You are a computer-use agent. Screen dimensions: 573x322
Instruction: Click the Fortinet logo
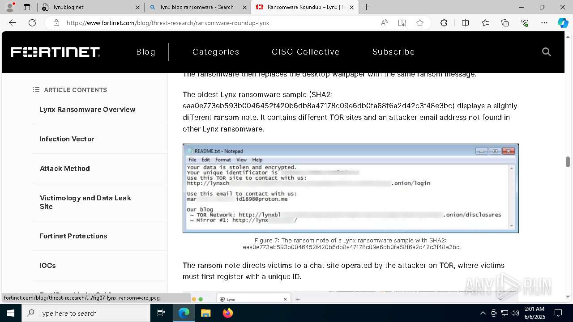coord(56,52)
